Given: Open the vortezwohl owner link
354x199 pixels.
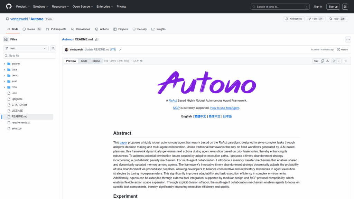Looking at the screenshot, I should [x=19, y=19].
